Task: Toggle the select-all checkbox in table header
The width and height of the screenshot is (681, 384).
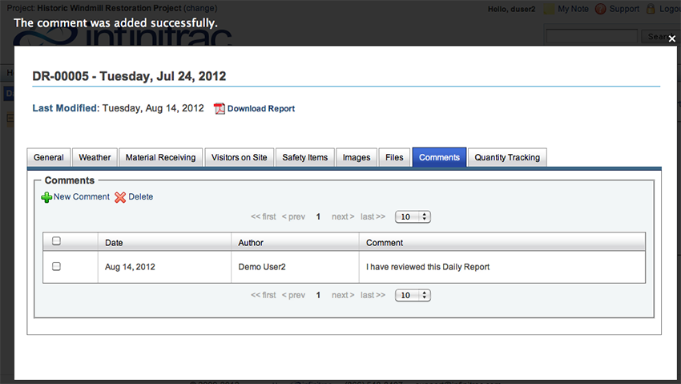Action: coord(56,241)
